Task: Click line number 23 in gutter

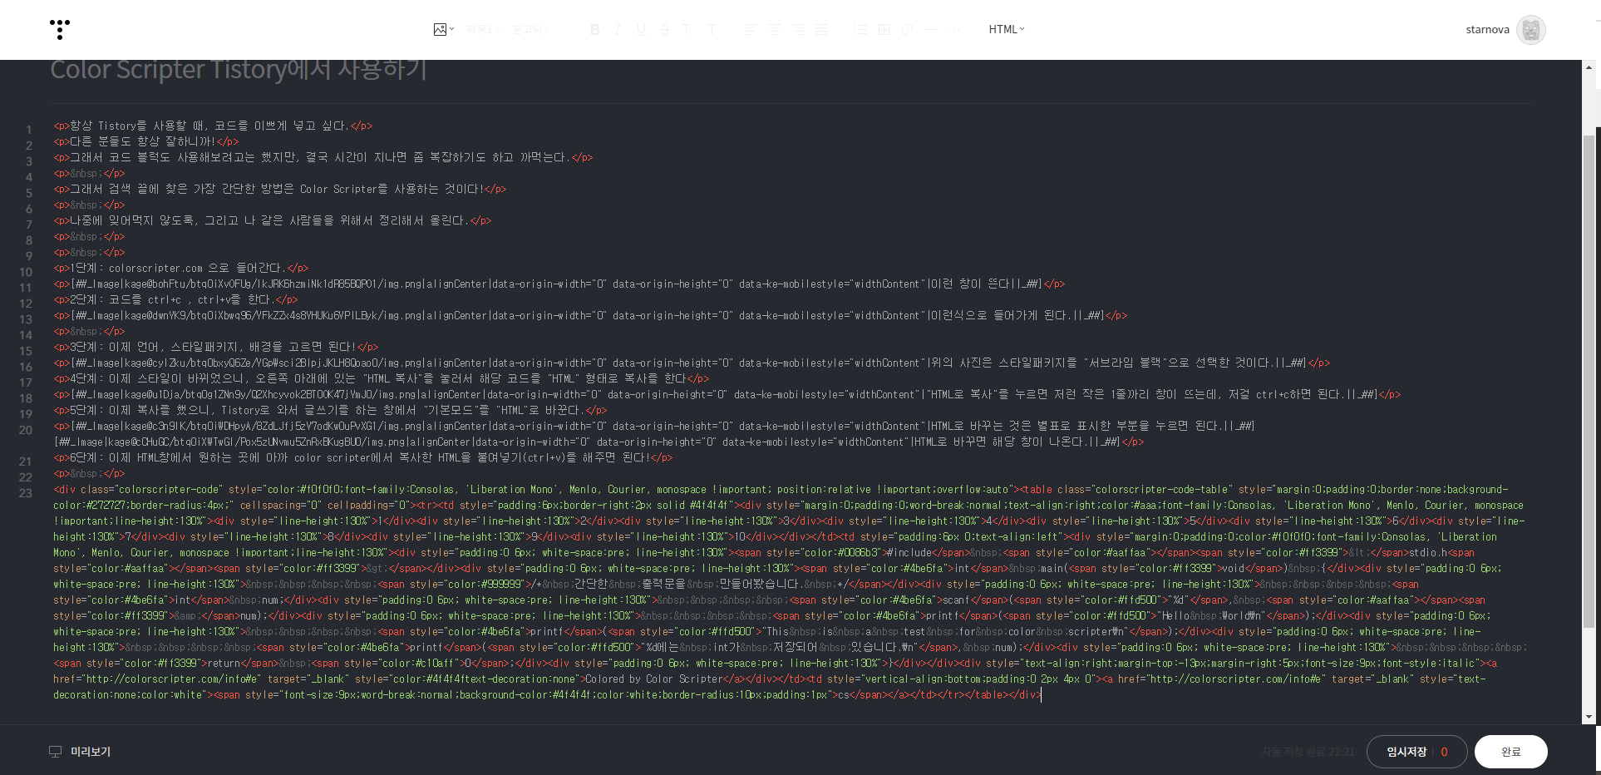Action: coord(26,493)
